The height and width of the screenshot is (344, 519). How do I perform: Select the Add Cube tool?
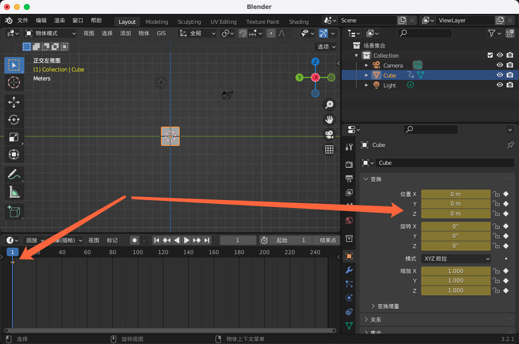(x=14, y=211)
